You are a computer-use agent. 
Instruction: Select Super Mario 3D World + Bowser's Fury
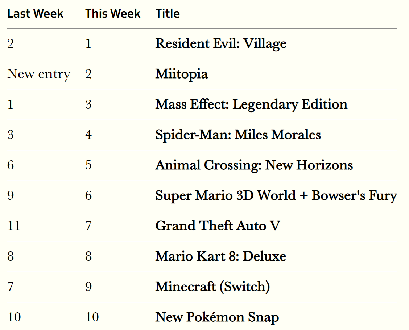276,195
